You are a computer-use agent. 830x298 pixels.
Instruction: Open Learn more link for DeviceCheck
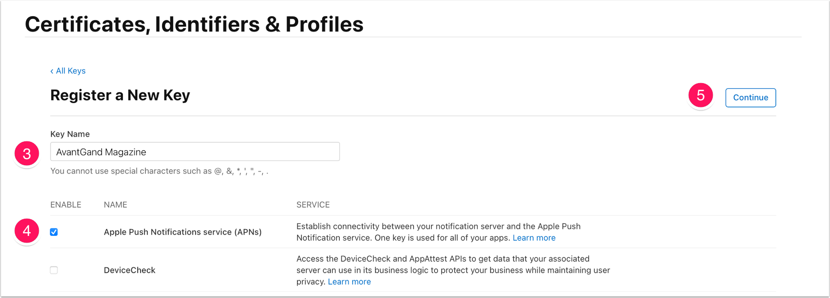pyautogui.click(x=349, y=282)
